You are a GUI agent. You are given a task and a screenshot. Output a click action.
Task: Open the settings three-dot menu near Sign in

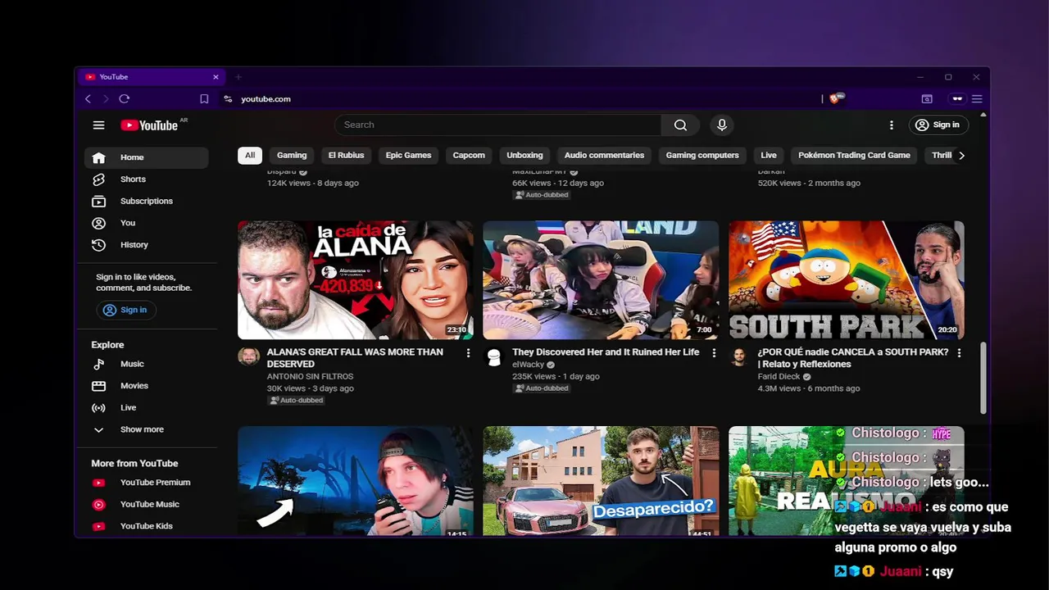(x=892, y=125)
